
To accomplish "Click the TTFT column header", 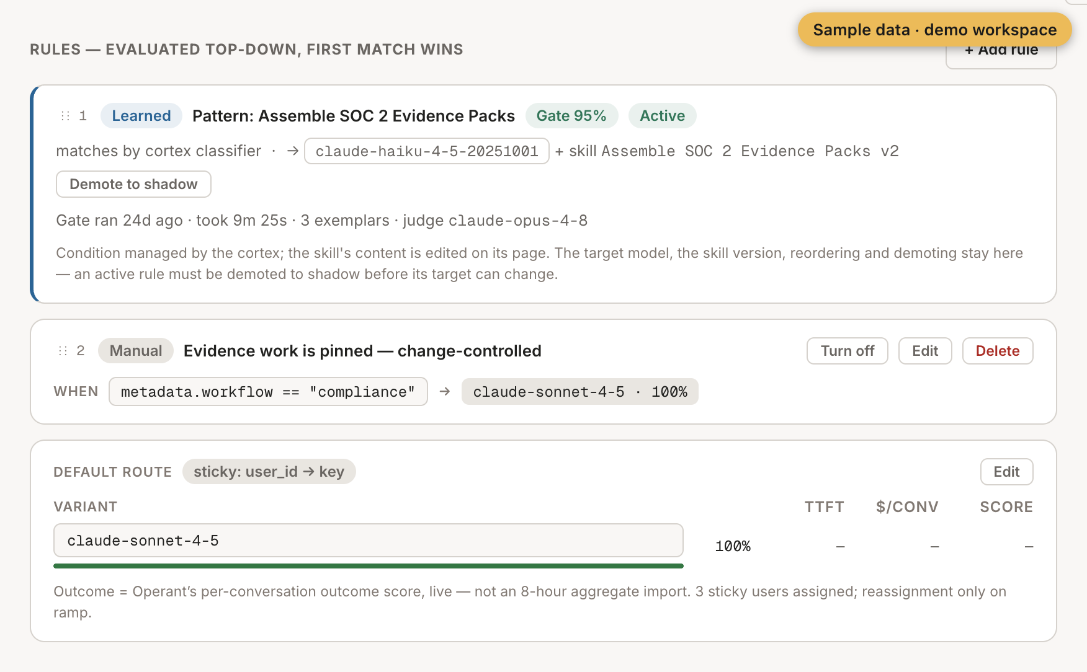I will click(825, 507).
